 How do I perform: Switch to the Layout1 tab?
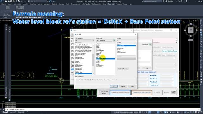tap(13, 112)
